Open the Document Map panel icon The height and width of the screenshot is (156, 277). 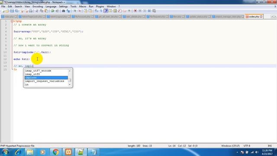pos(115,11)
